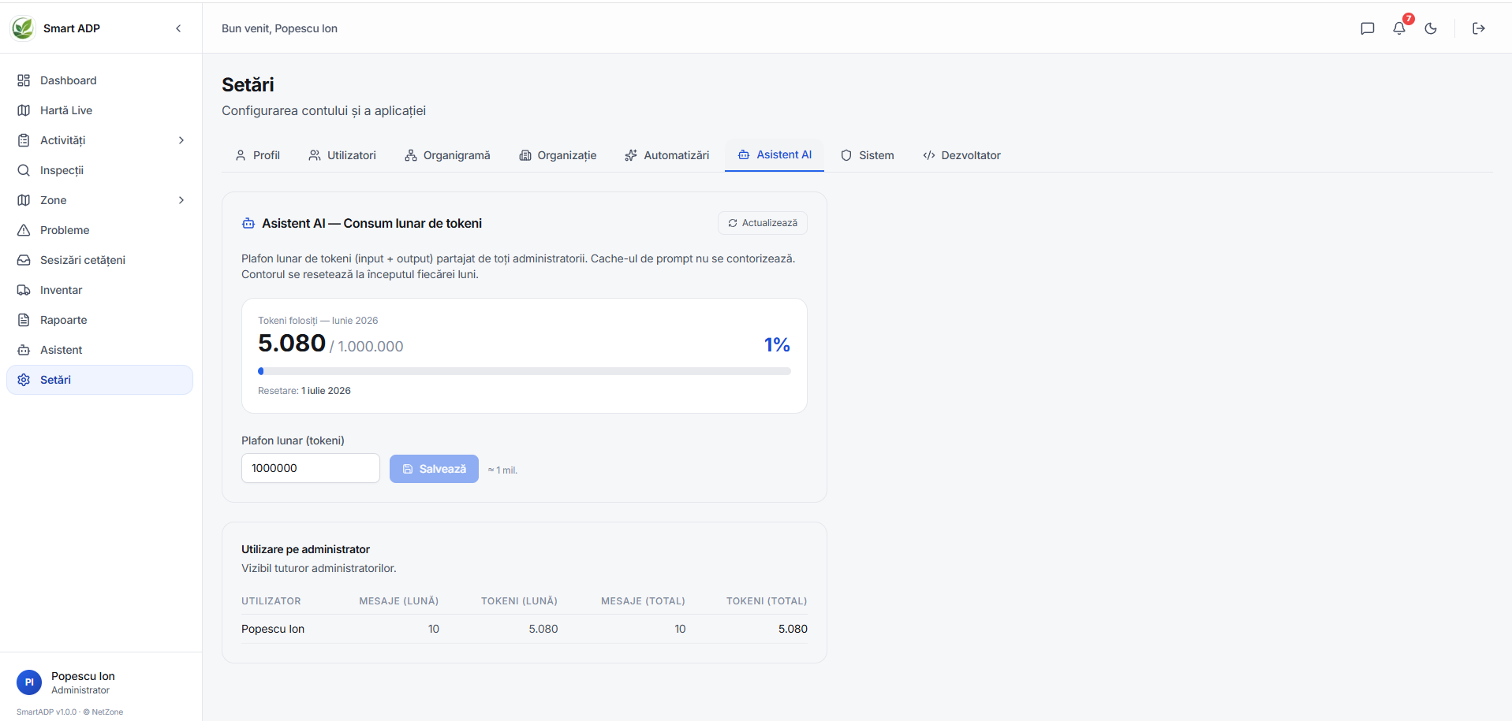Viewport: 1512px width, 721px height.
Task: Toggle dark mode moon icon
Action: [1431, 28]
